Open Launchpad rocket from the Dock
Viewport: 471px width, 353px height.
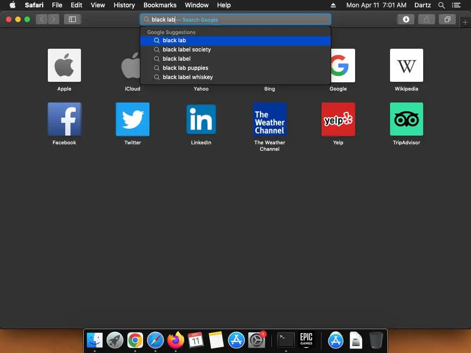click(115, 340)
